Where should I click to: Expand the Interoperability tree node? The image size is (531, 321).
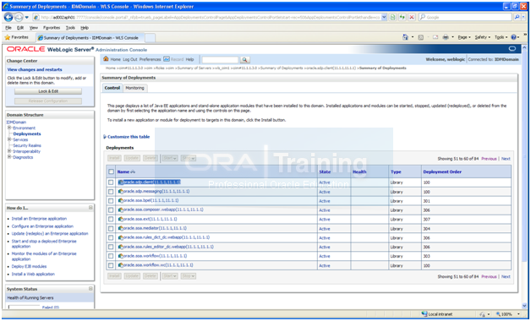point(9,151)
